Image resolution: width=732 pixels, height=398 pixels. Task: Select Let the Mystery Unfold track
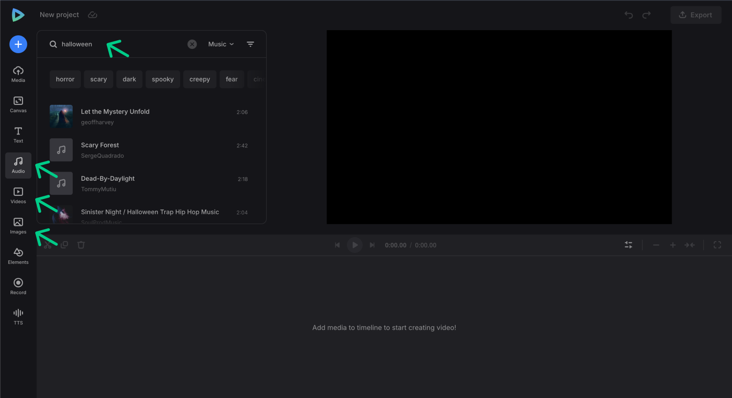coord(115,112)
